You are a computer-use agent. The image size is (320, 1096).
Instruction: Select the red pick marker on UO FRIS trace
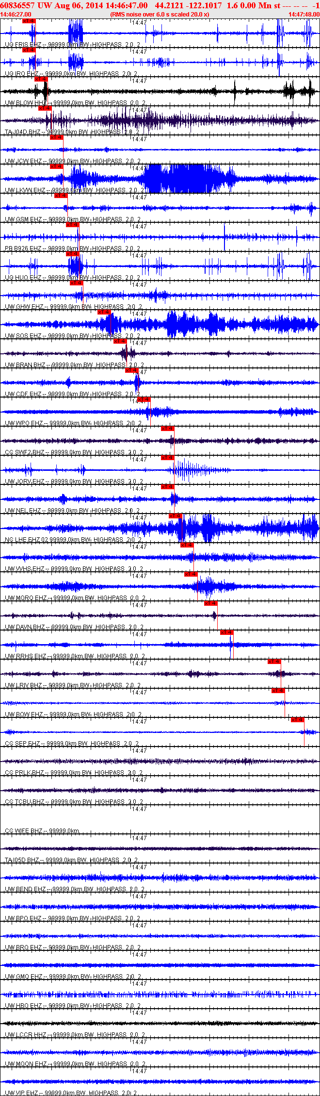pyautogui.click(x=29, y=21)
